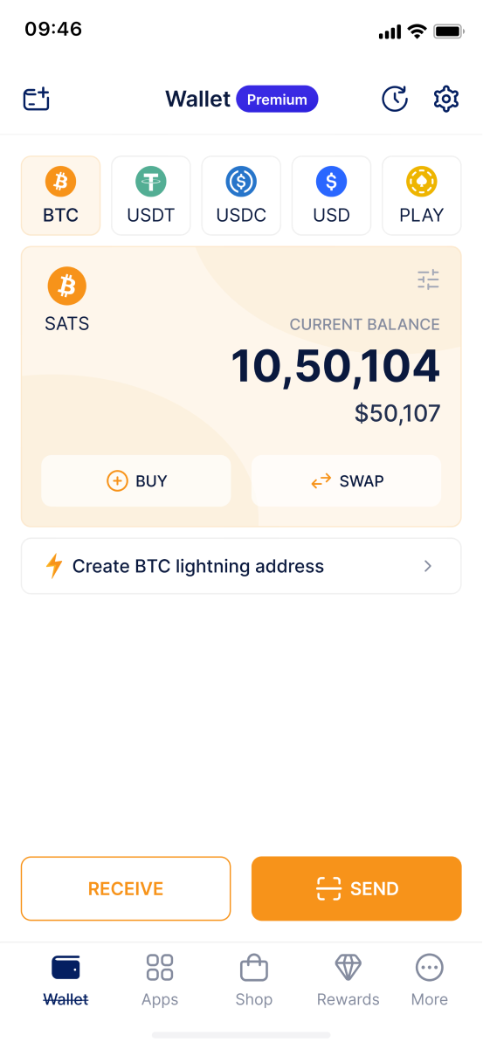Tap the SATS bitcoin icon
Viewport: 483px width, 1049px height.
[x=67, y=286]
